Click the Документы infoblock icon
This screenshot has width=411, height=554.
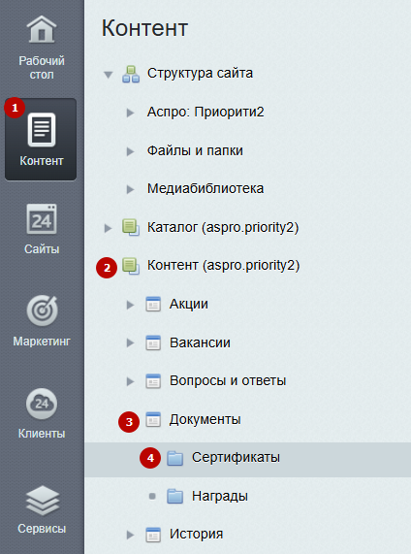coord(153,420)
